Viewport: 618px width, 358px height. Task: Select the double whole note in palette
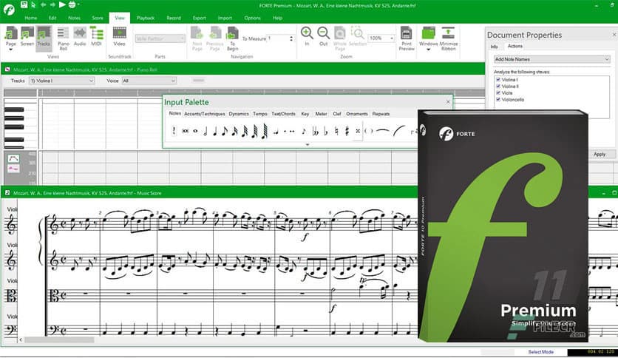click(x=185, y=131)
